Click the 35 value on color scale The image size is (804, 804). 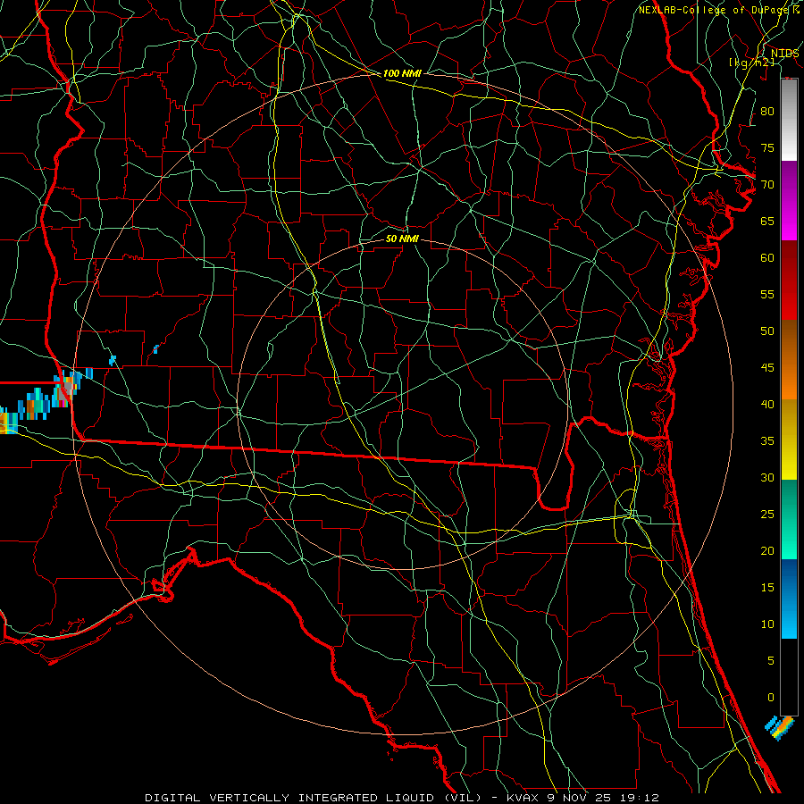tap(767, 441)
